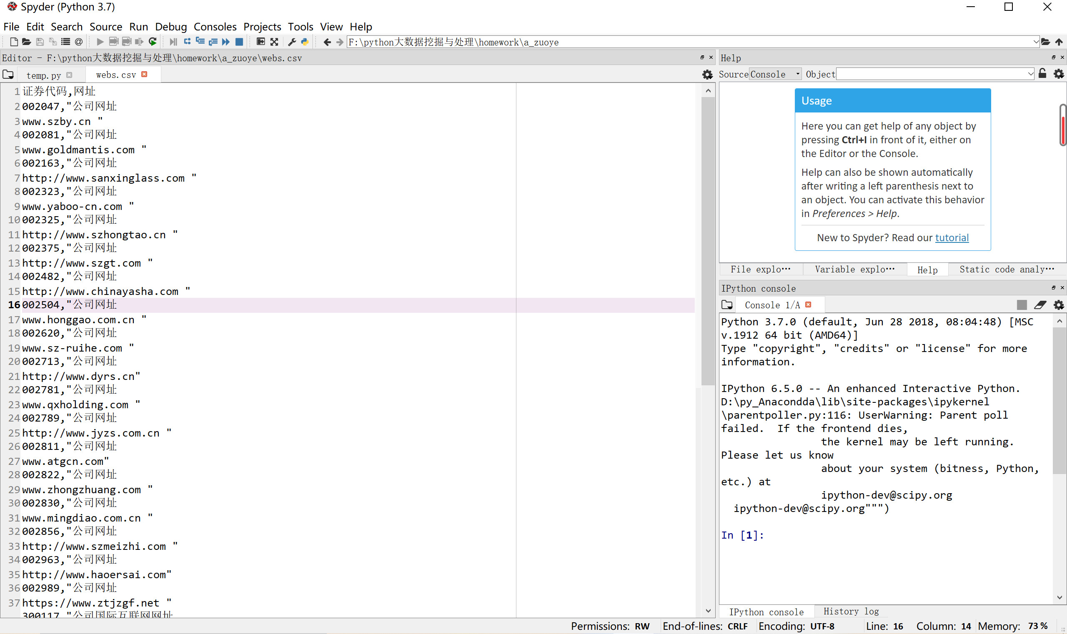Click the save all files icon
1067x634 pixels.
pyautogui.click(x=53, y=42)
